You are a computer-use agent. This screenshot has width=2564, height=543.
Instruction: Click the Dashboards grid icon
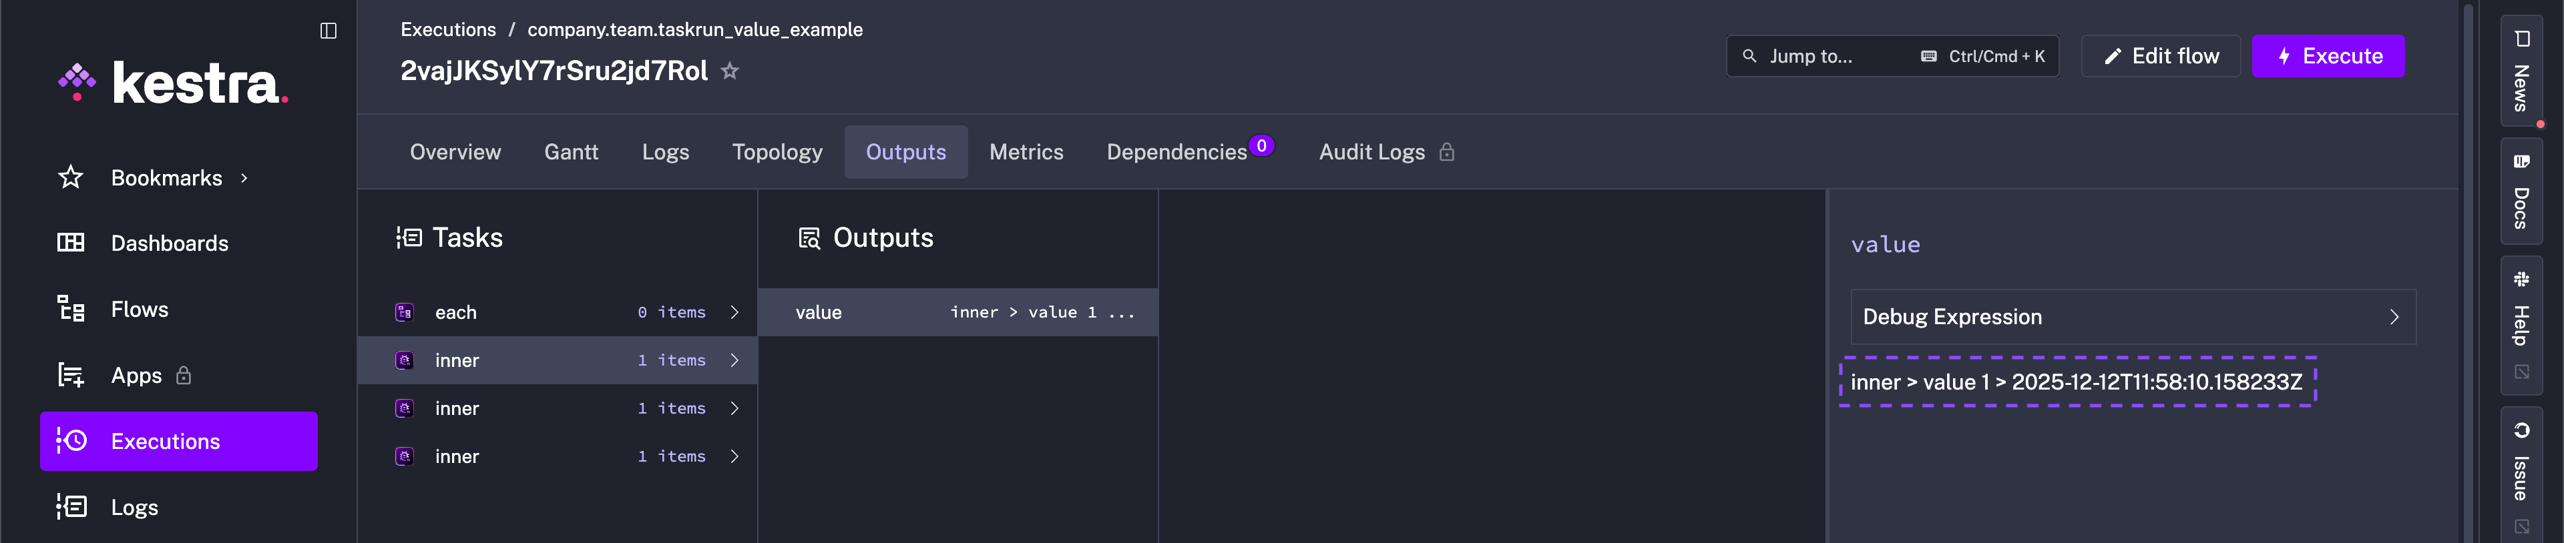tap(71, 243)
